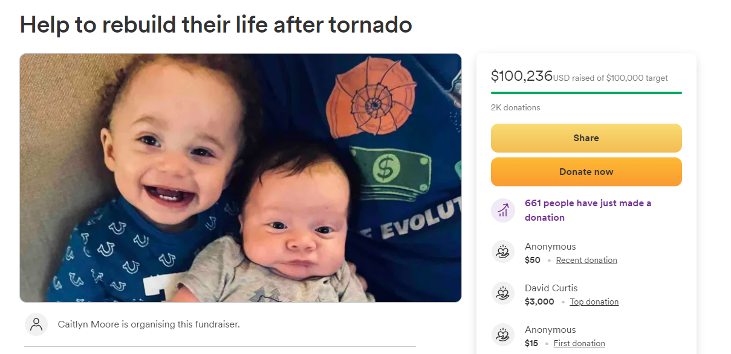Click the donation icon beside the $15 donation

click(502, 335)
